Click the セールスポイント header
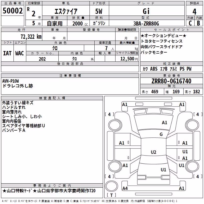204x204 pixels. 171,30
